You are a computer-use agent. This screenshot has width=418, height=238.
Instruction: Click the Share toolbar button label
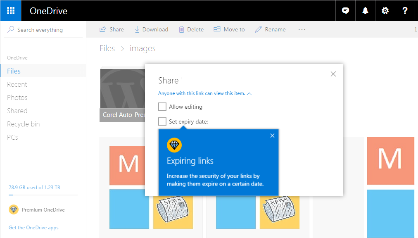116,29
